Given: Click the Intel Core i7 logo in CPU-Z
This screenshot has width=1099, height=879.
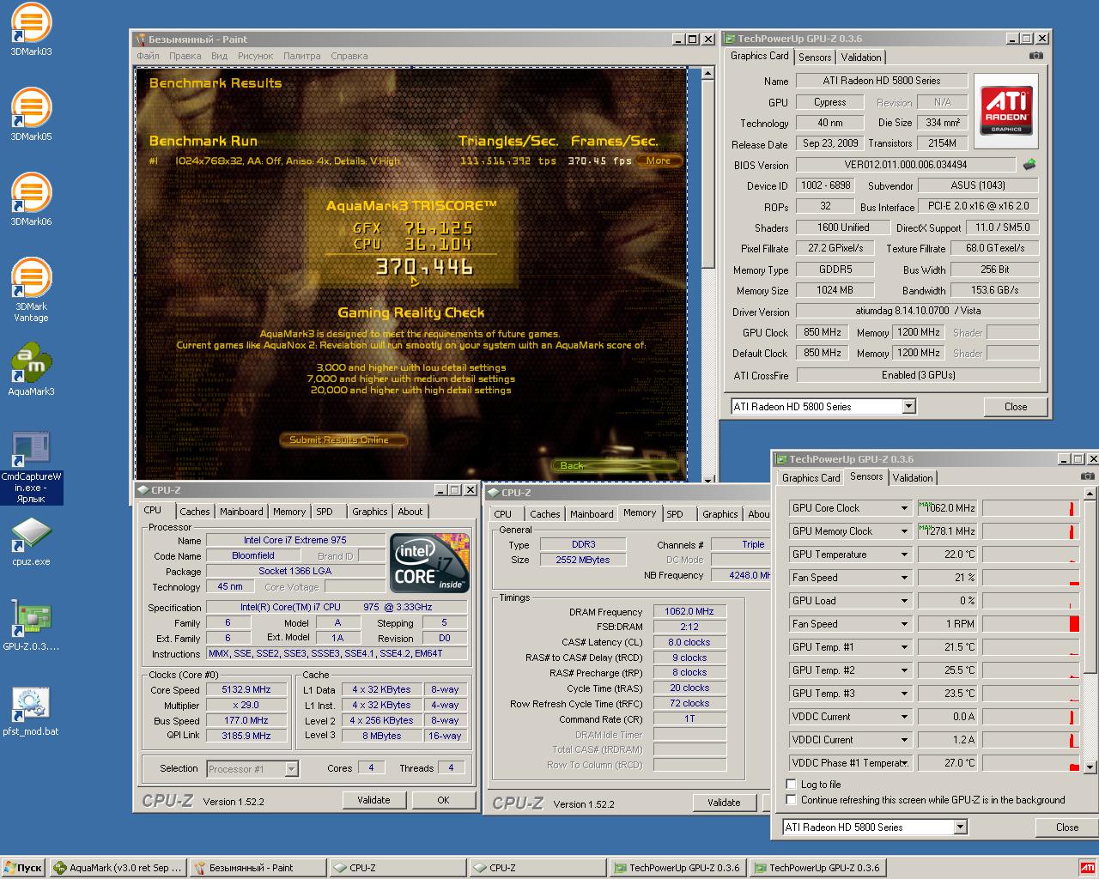Looking at the screenshot, I should 430,562.
